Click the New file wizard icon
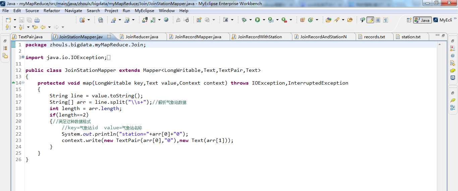458x191 pixels. coord(8,20)
